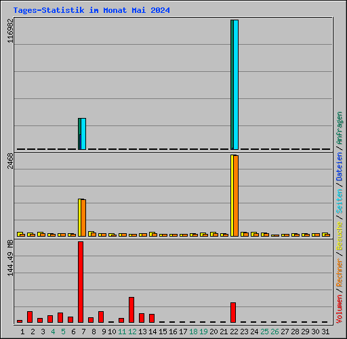Image resolution: width=347 pixels, height=339 pixels.
Task: Click the blue Dateien legend label
Action: [x=340, y=167]
